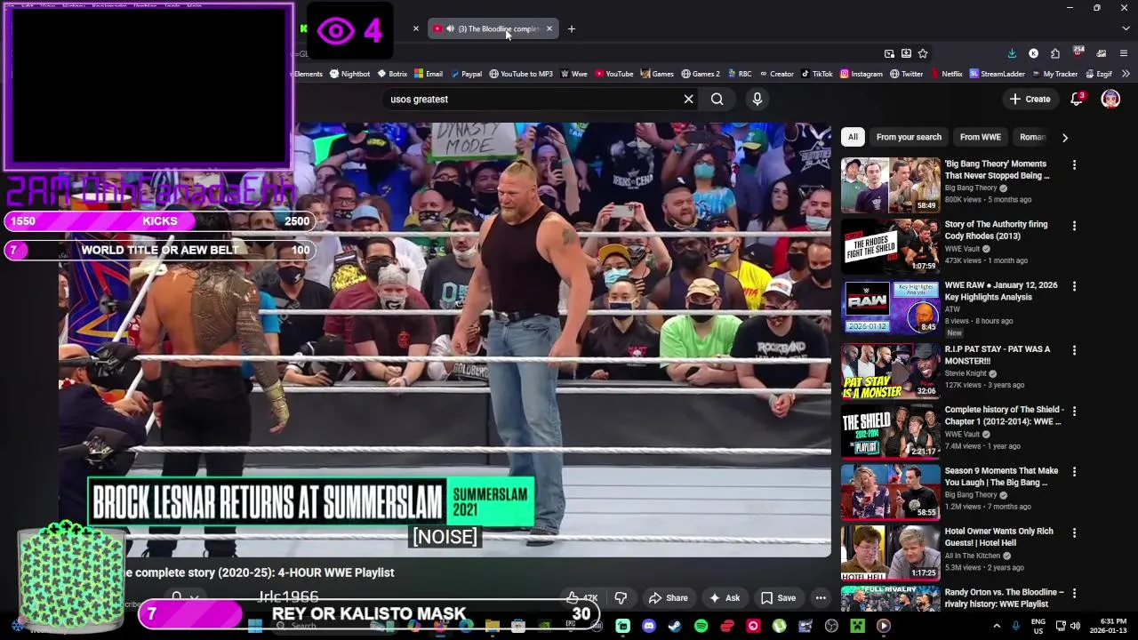The width and height of the screenshot is (1138, 640).
Task: Open options for Big Bang Theory Moments video
Action: point(1074,164)
